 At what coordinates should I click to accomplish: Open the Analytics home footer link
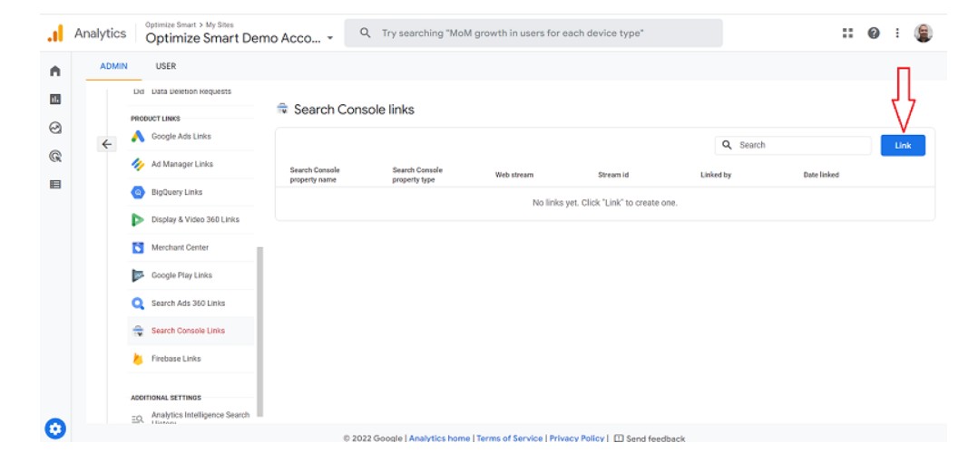[x=439, y=438]
